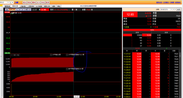The image size is (183, 98).
Task: Open the stock code dropdown arrow
Action: click(8, 3)
